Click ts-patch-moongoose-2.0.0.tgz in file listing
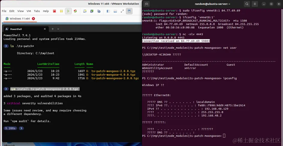The image size is (283, 146). (115, 78)
